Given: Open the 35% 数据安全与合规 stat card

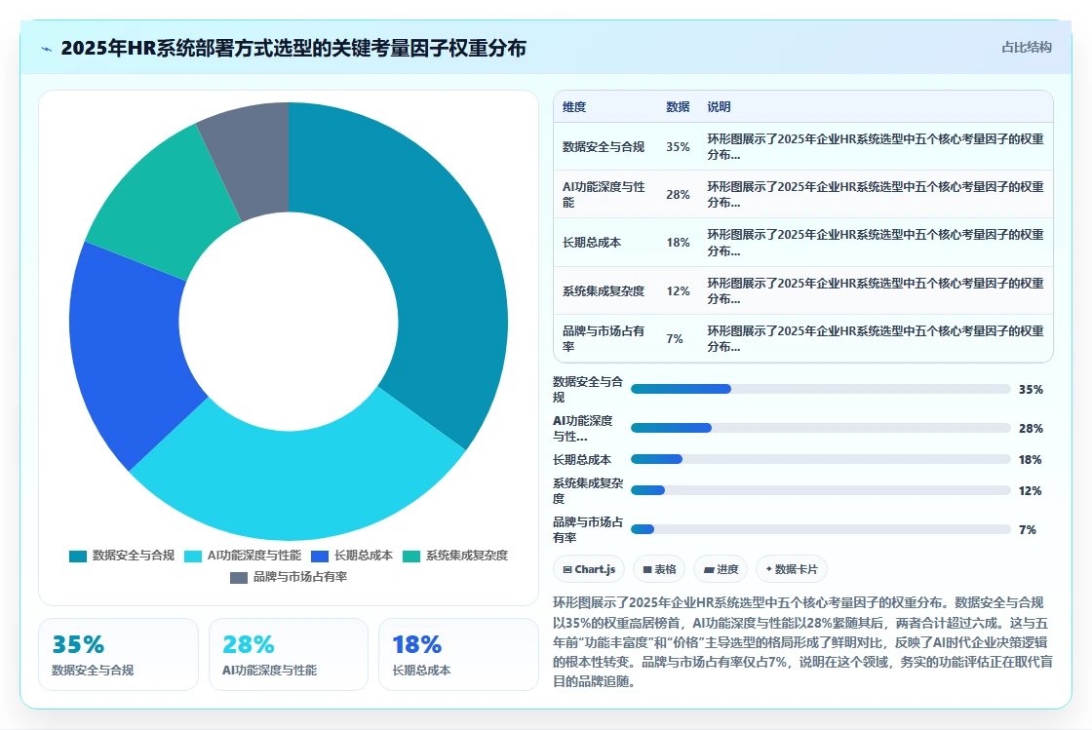Looking at the screenshot, I should click(x=118, y=654).
